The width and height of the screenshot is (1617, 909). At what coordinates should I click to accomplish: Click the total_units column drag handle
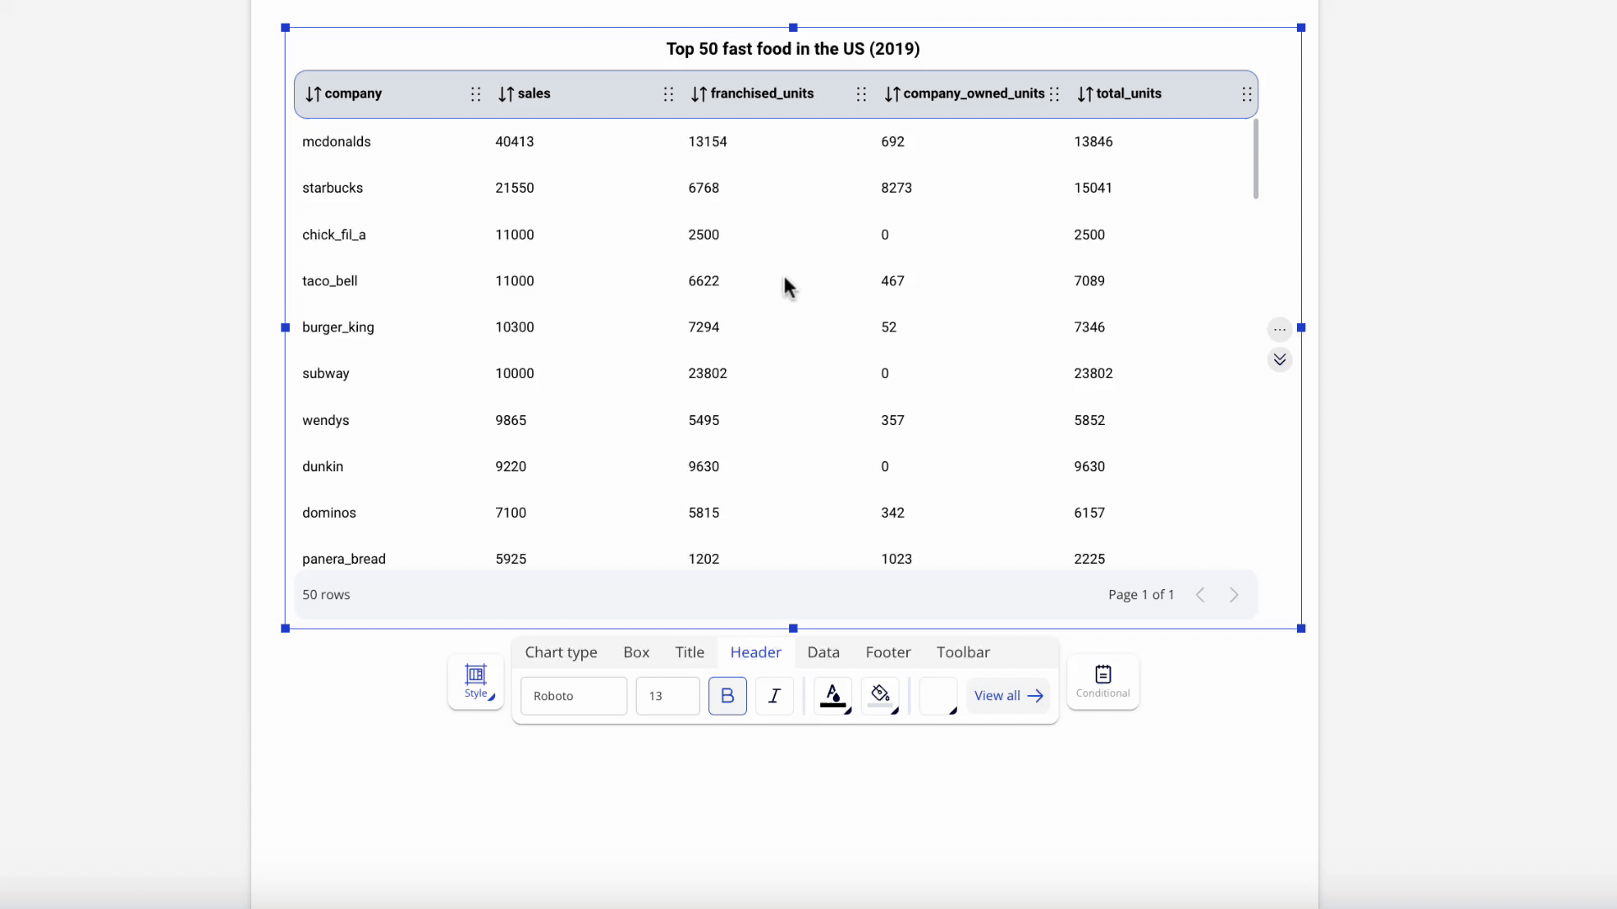point(1246,94)
